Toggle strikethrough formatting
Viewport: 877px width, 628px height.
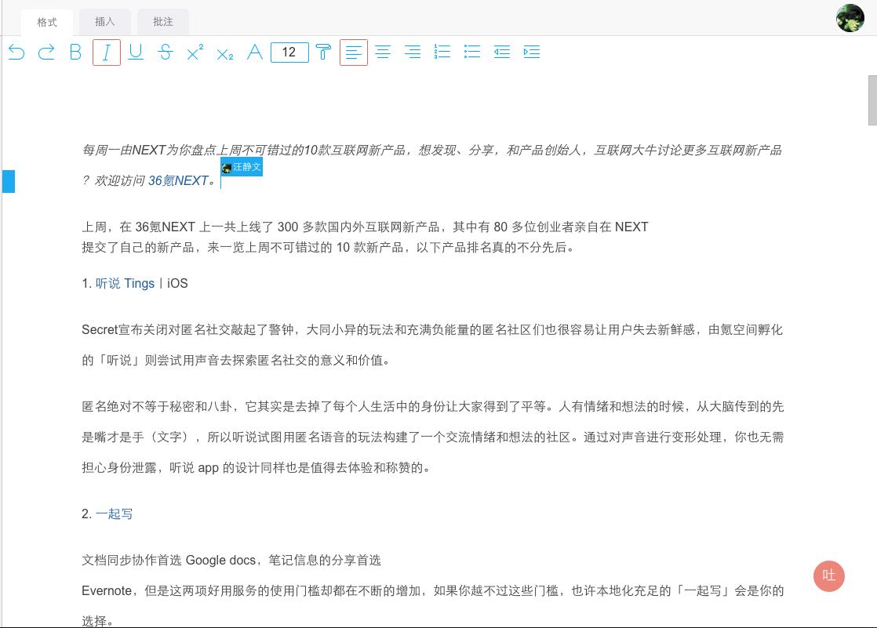point(165,53)
